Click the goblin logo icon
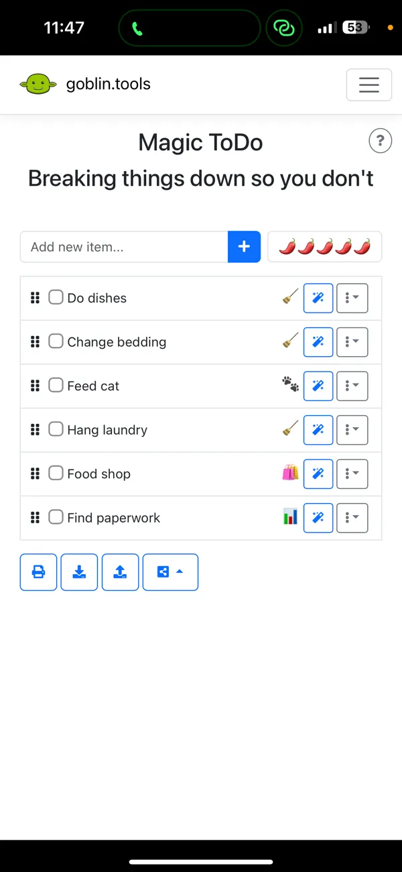Screen dimensions: 402x872 (x=38, y=85)
